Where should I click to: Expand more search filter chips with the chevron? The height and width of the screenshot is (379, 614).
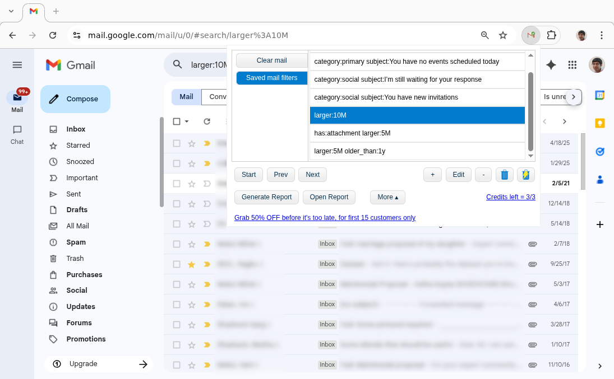pyautogui.click(x=573, y=96)
